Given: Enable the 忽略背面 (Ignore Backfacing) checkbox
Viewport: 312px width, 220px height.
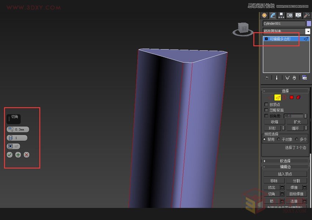Looking at the screenshot, I should tap(266, 109).
